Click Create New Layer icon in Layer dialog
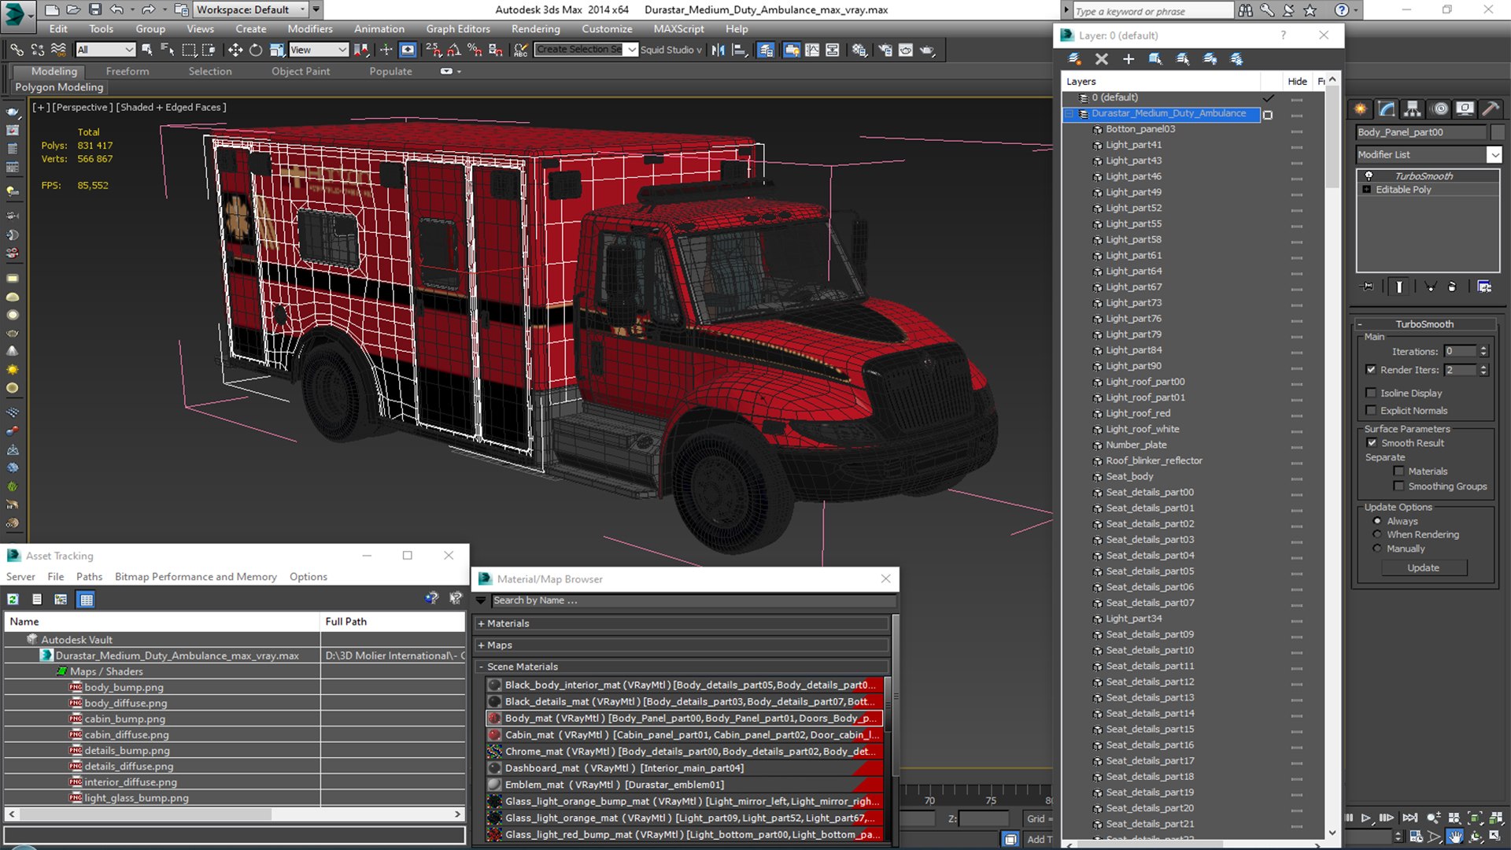 [1074, 59]
